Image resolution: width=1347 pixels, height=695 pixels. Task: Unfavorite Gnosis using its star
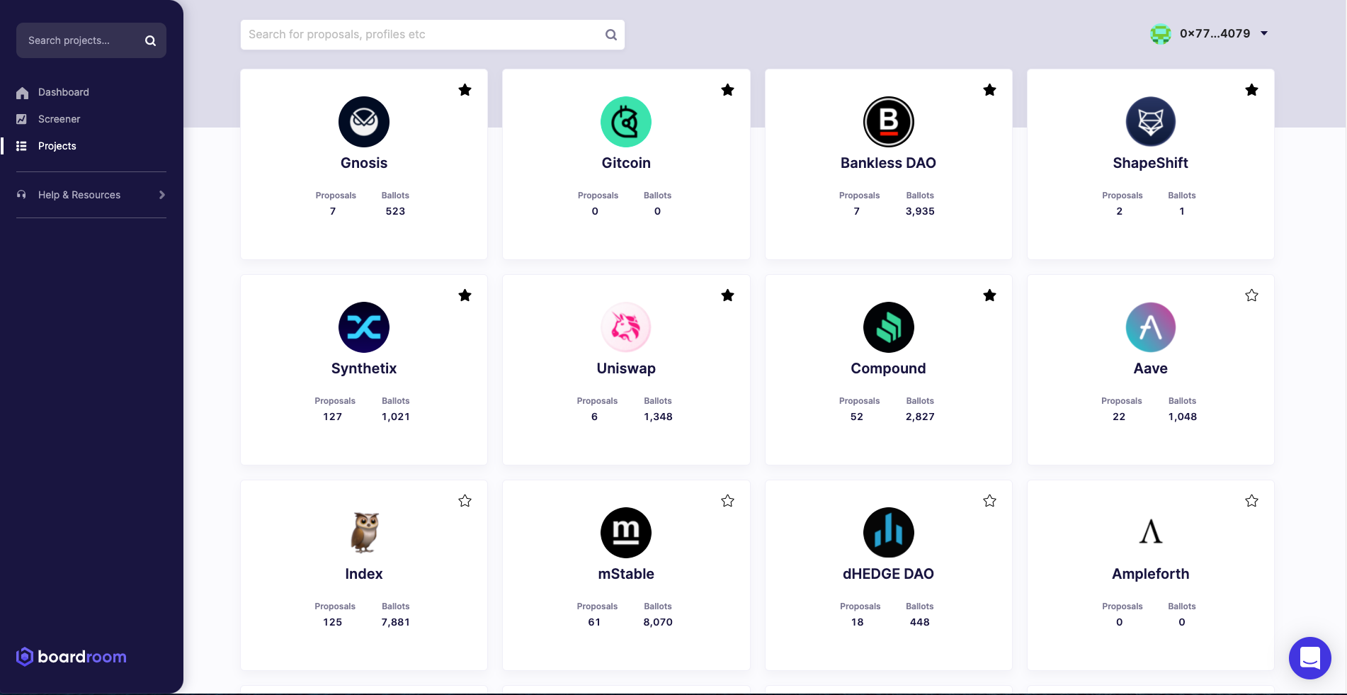(465, 90)
